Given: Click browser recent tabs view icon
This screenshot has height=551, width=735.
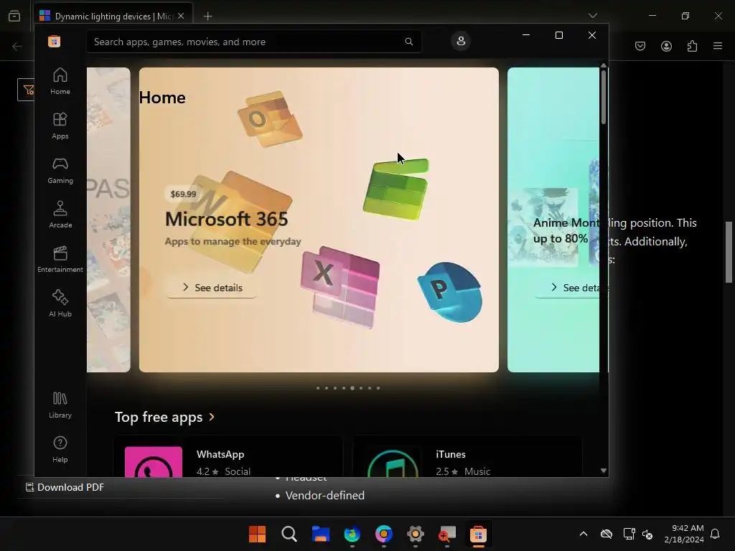Looking at the screenshot, I should pos(14,16).
